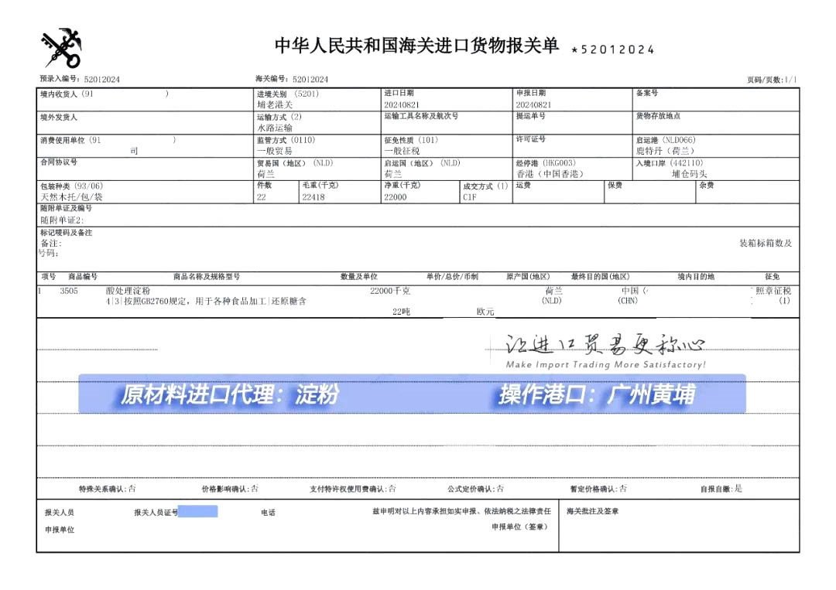Select the 成交方式 value CIF
This screenshot has width=836, height=590.
[x=470, y=197]
